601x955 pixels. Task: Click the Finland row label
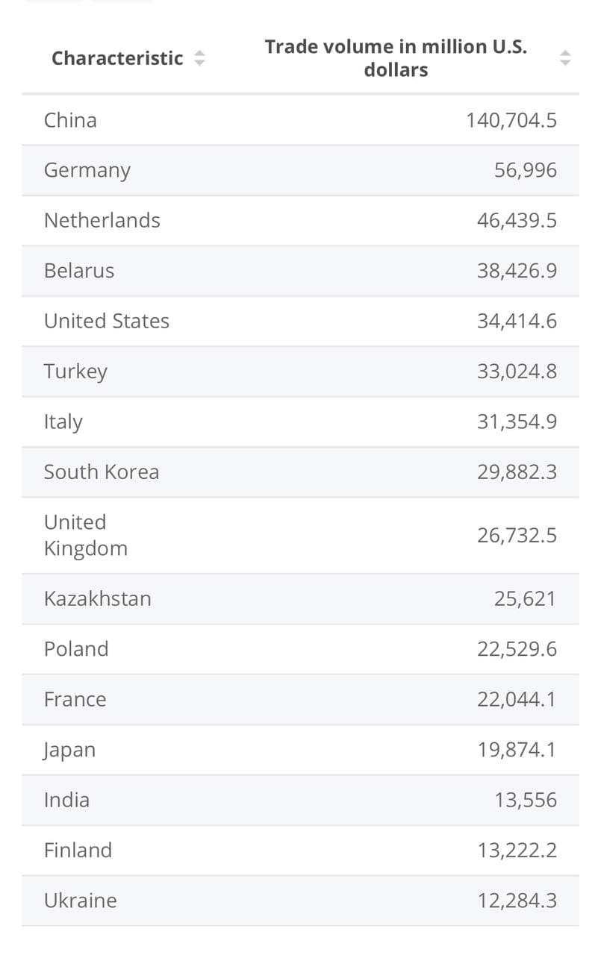pyautogui.click(x=78, y=850)
